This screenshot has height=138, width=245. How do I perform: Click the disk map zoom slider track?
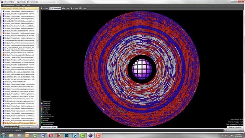point(233,130)
